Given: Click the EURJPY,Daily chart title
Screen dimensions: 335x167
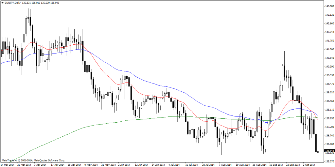Looking at the screenshot, I should [13, 2].
